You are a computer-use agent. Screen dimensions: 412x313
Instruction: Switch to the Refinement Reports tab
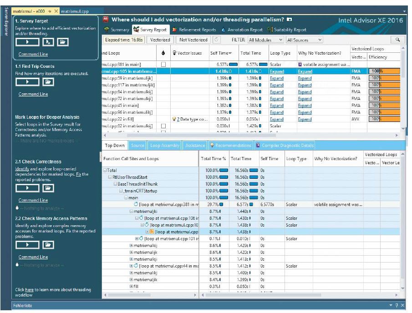tap(194, 30)
